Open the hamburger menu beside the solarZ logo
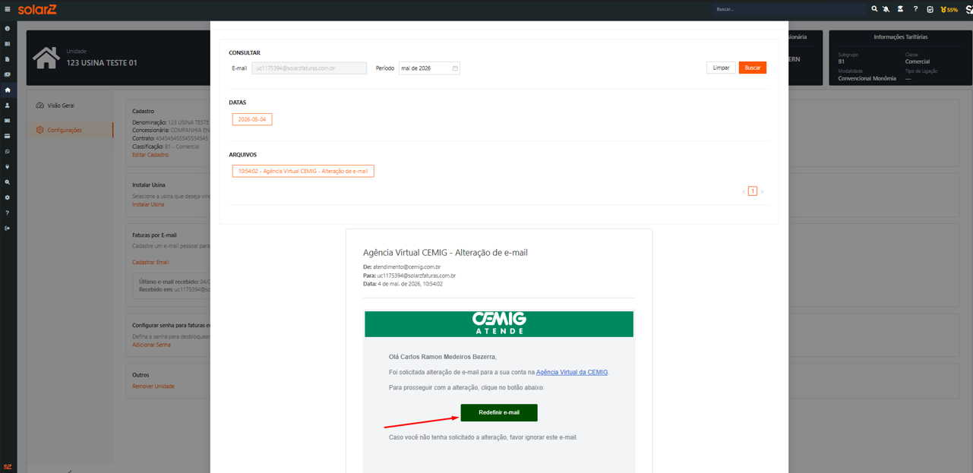The image size is (973, 473). (x=8, y=9)
